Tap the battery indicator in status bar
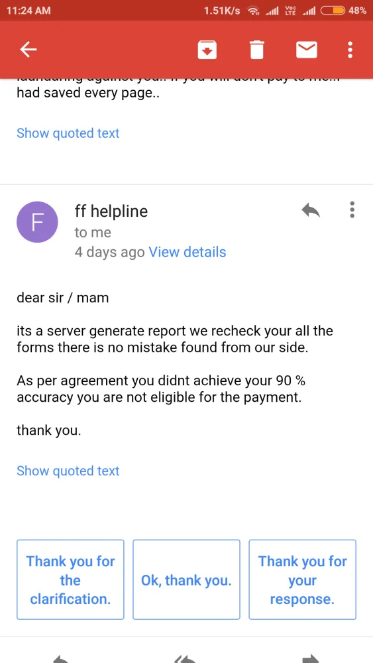 pos(333,11)
